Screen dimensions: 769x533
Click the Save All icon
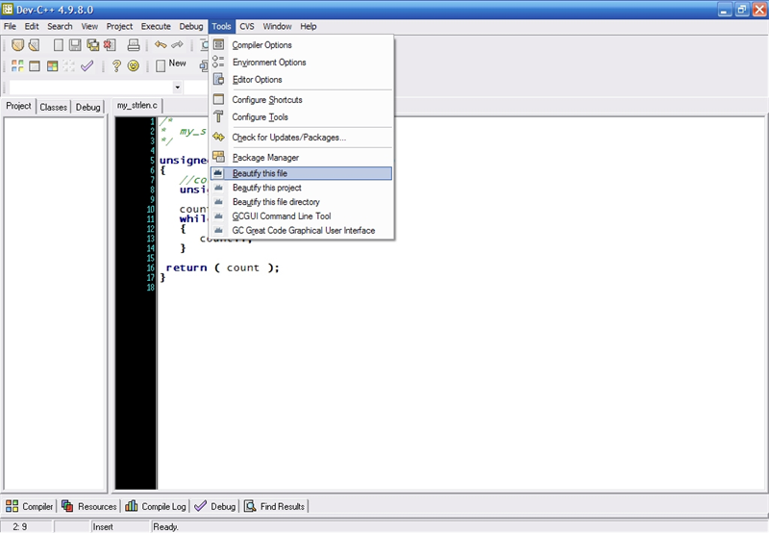(93, 45)
